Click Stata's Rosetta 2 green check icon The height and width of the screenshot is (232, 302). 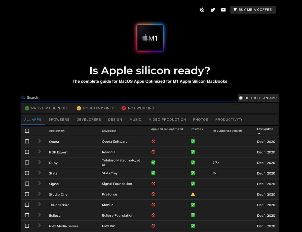tap(193, 173)
